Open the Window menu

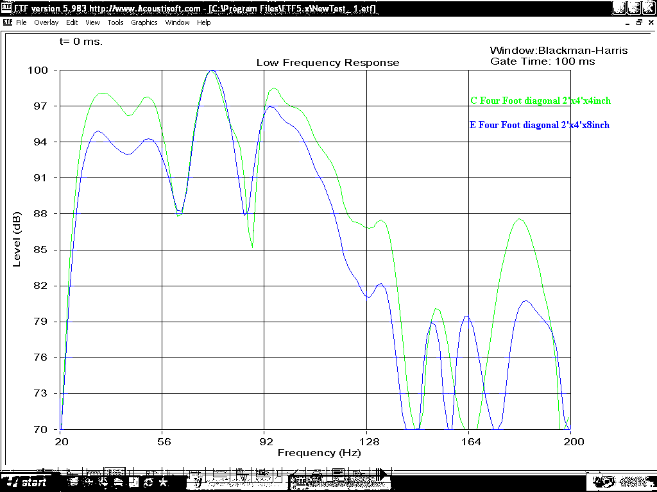coord(177,22)
